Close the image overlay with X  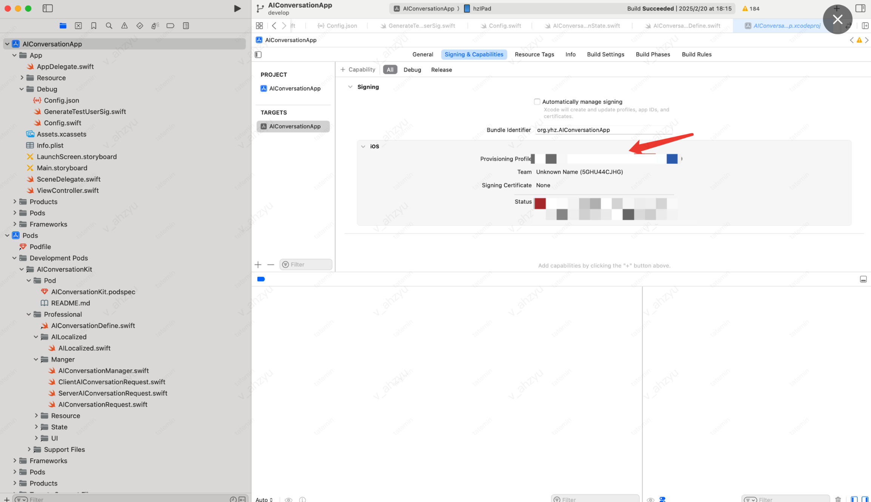pyautogui.click(x=837, y=19)
